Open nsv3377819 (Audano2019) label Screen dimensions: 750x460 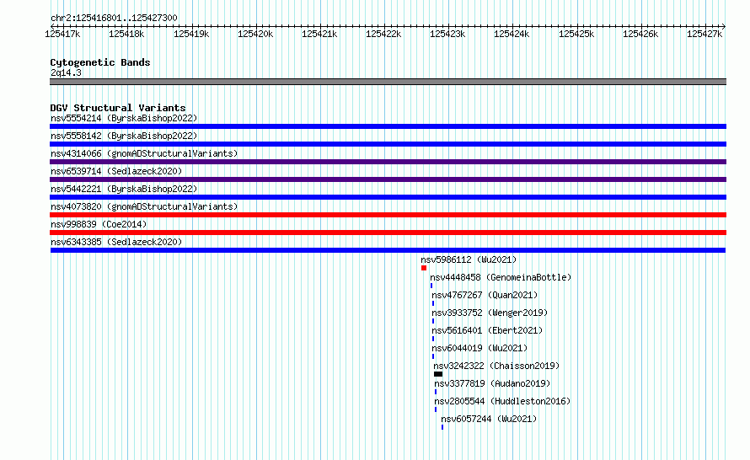tap(492, 383)
